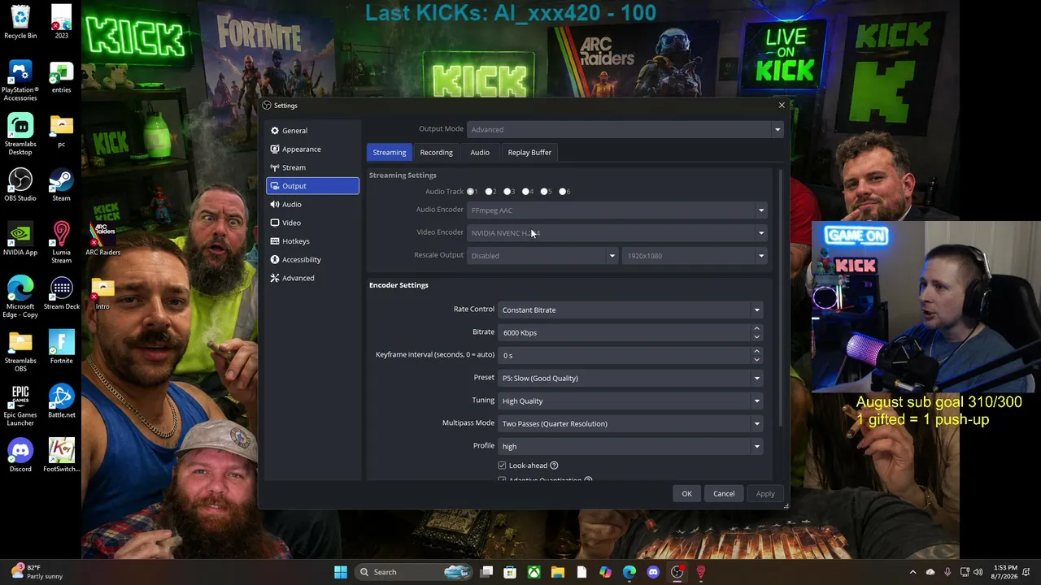This screenshot has width=1041, height=585.
Task: Open the Audio Encoder dropdown
Action: (617, 210)
